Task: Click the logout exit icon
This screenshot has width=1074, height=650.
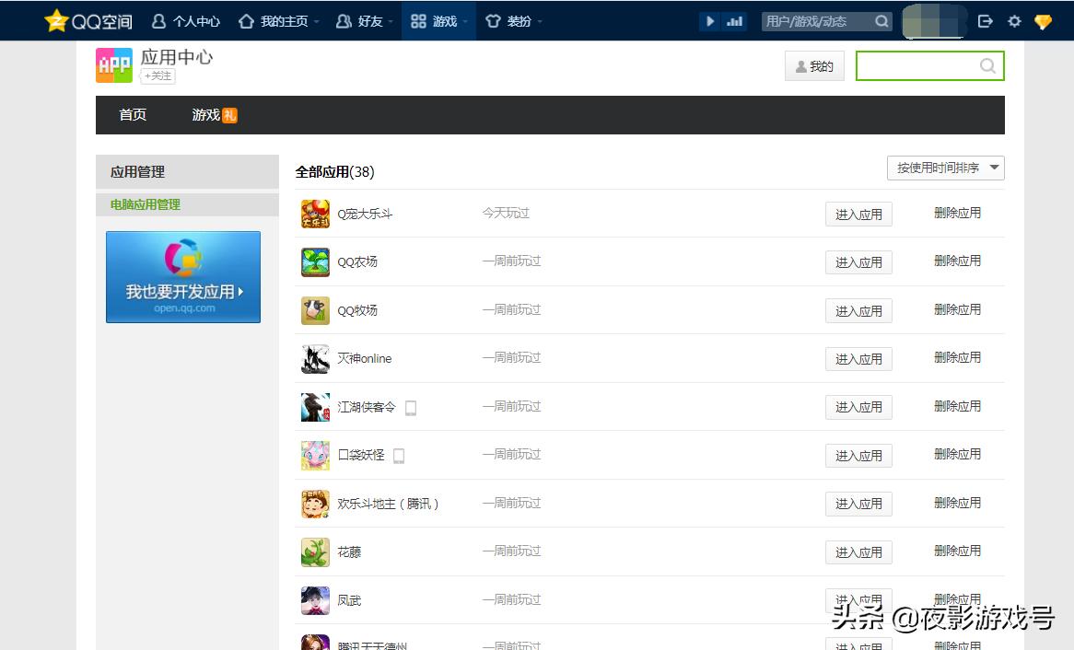Action: click(985, 21)
